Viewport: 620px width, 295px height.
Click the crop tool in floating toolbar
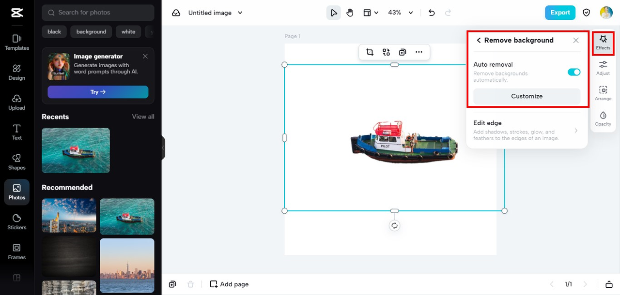[x=370, y=52]
